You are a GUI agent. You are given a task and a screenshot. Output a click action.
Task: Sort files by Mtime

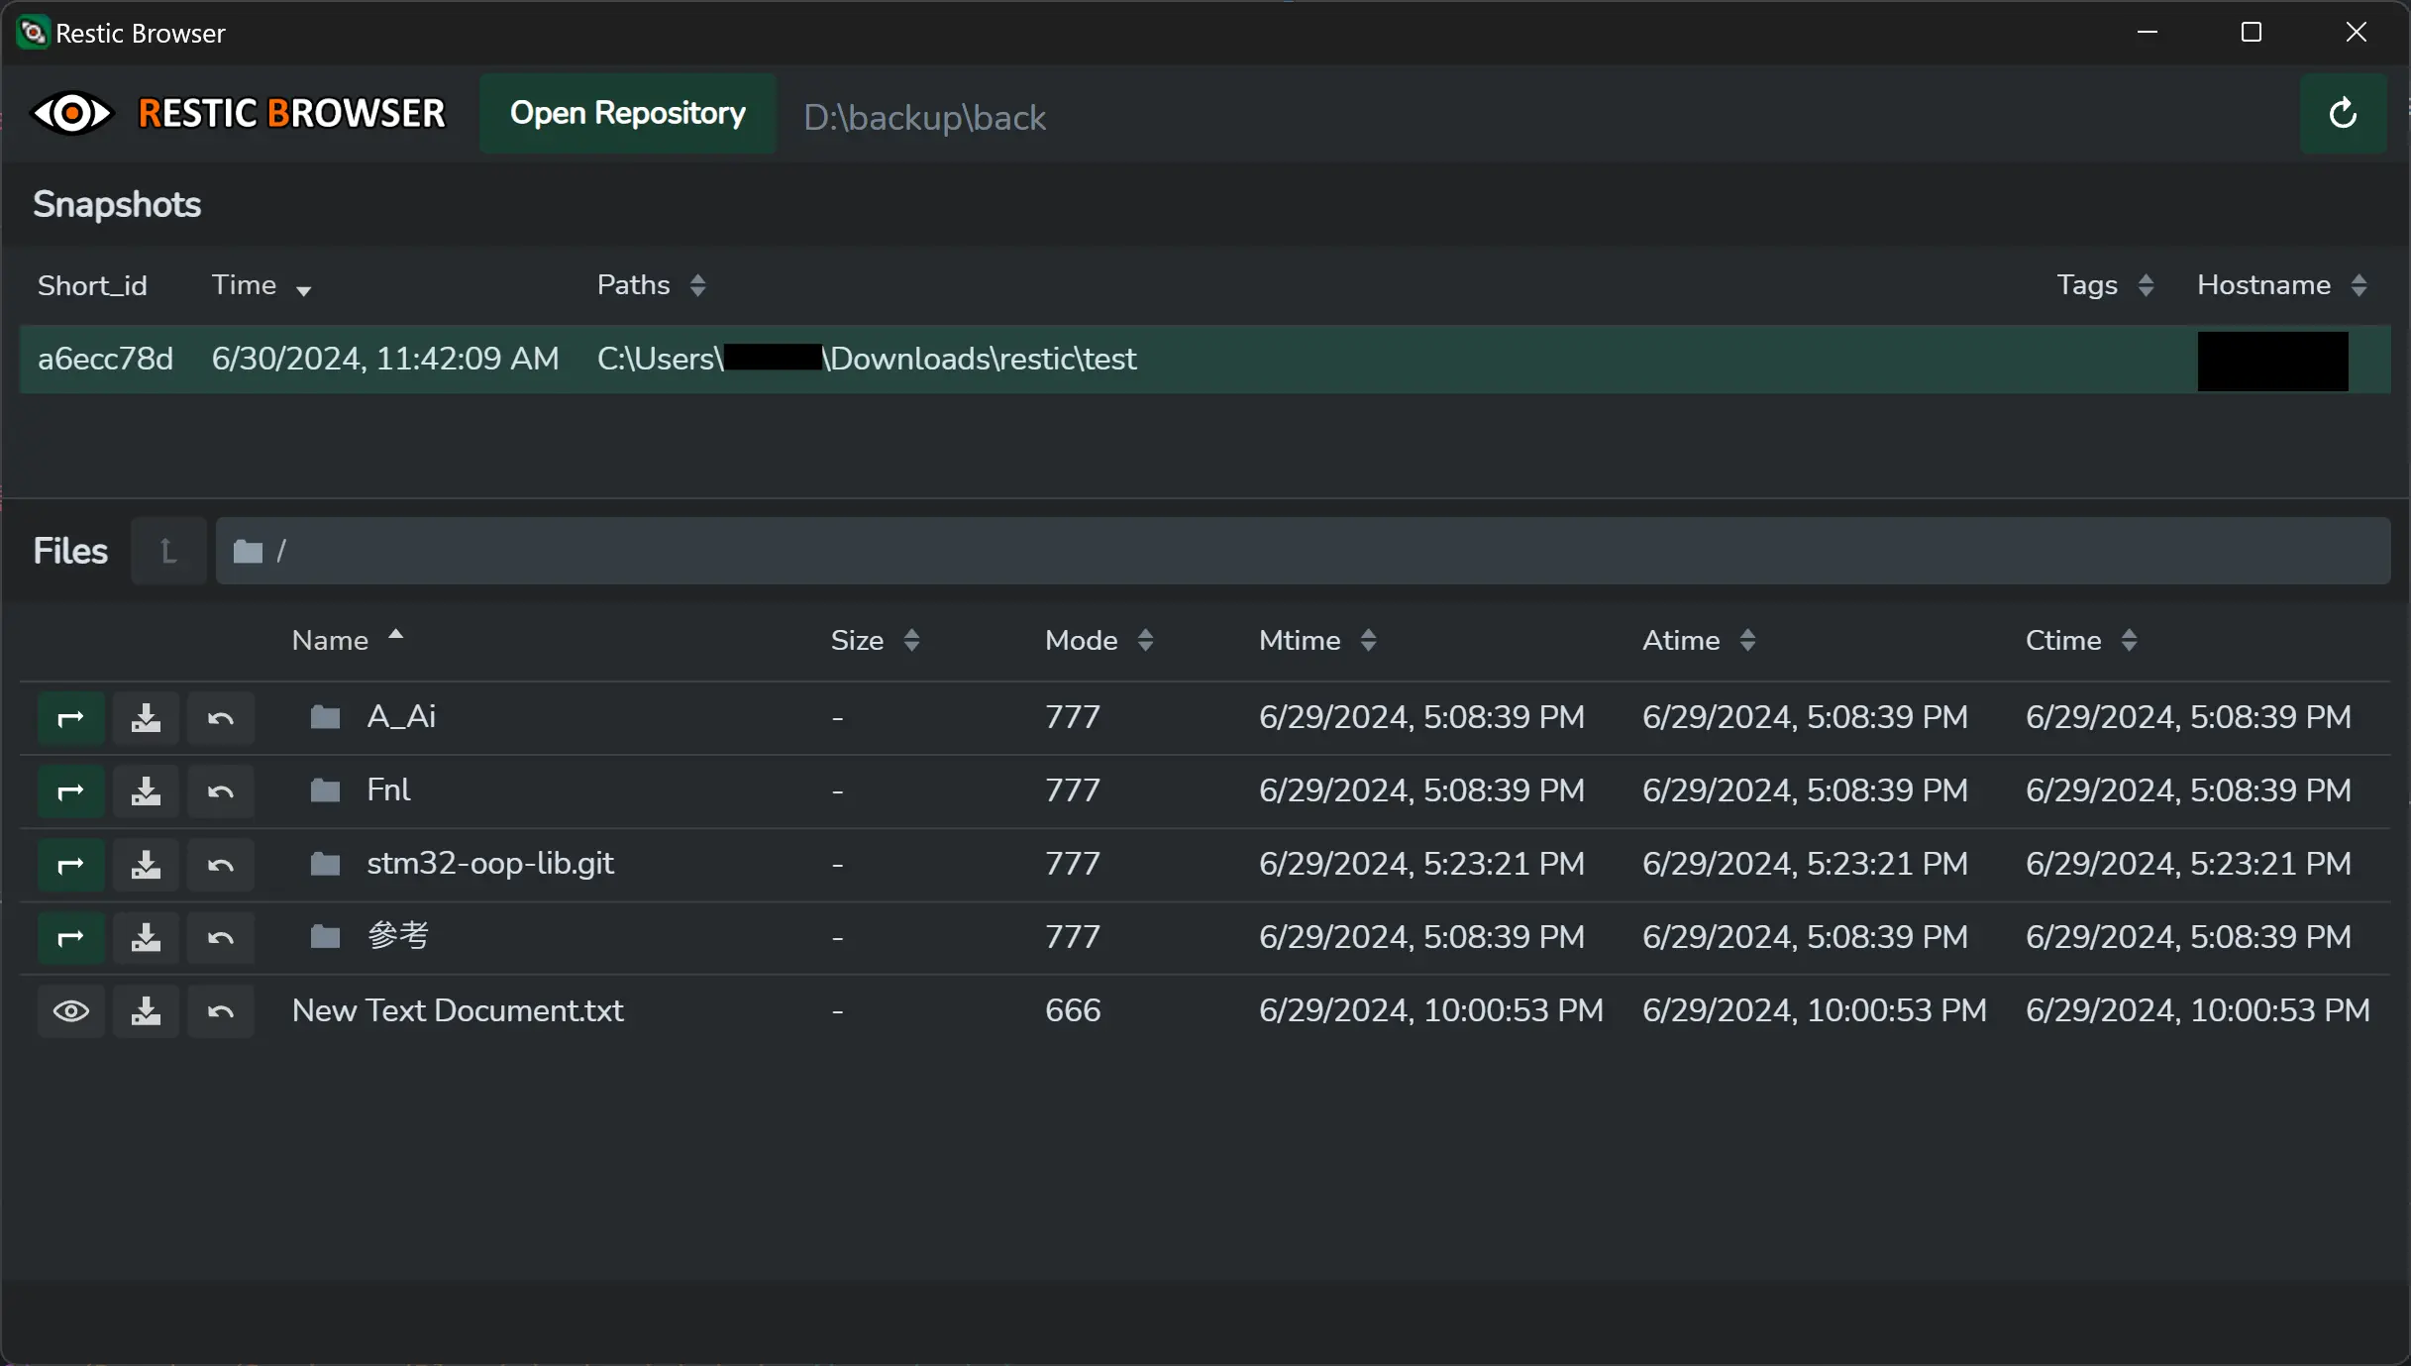1317,640
